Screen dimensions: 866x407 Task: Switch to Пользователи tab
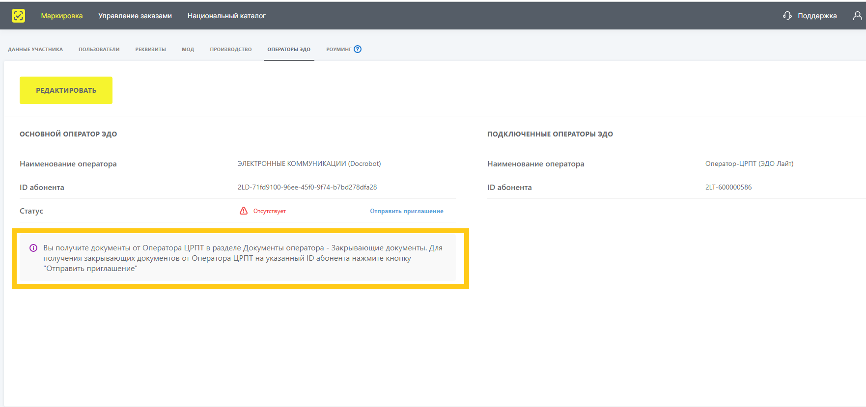99,49
